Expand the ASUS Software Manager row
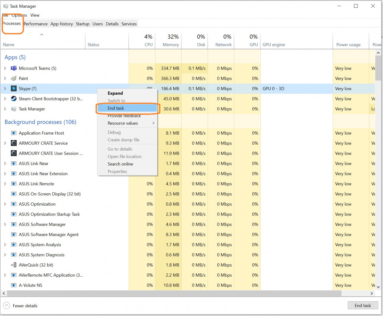 pyautogui.click(x=5, y=224)
